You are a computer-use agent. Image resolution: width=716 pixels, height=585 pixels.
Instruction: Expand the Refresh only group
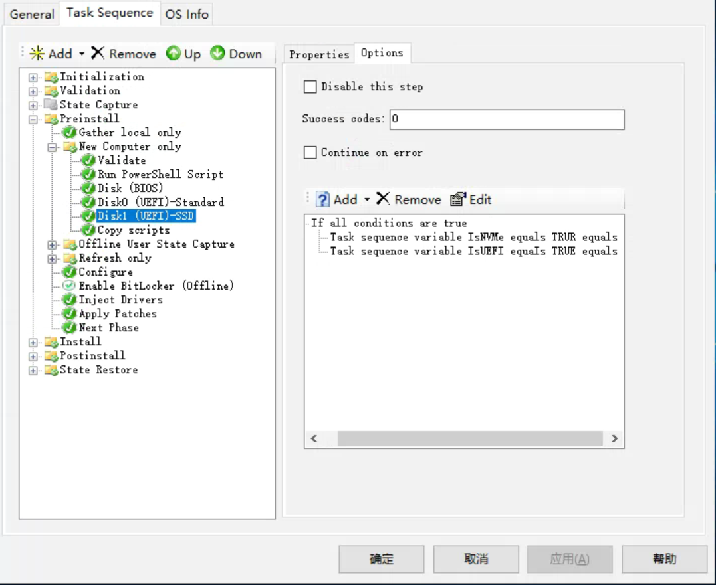(x=52, y=259)
